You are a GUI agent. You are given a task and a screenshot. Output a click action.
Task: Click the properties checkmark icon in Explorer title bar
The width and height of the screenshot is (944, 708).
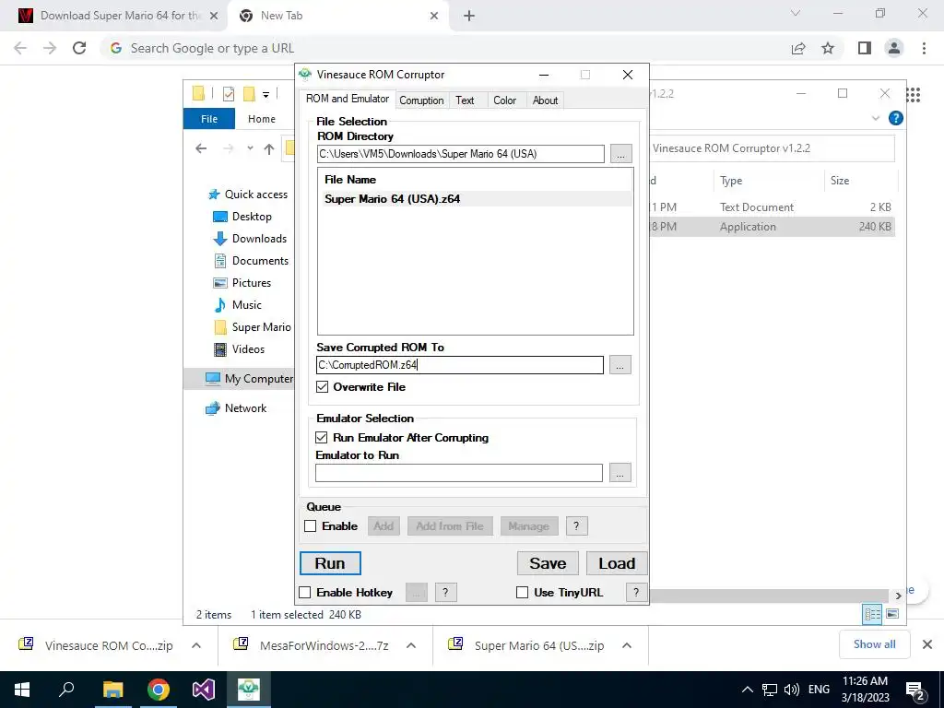pyautogui.click(x=229, y=94)
